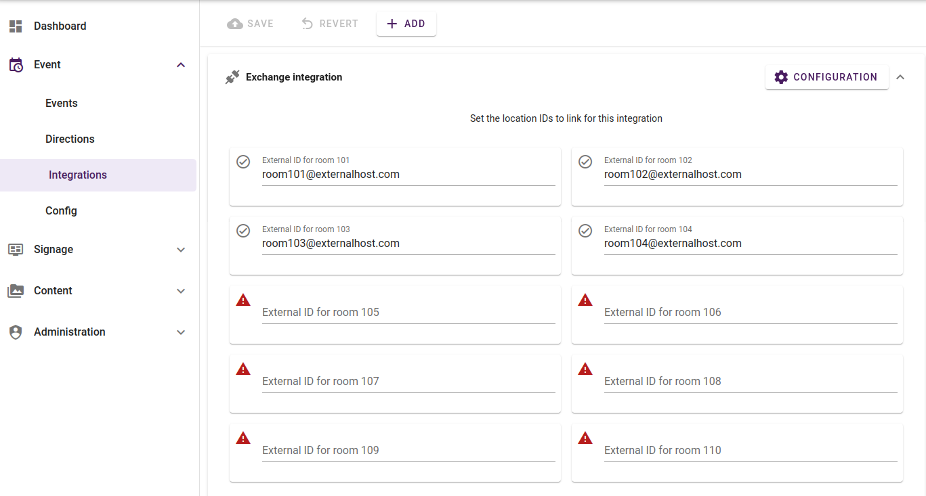This screenshot has width=926, height=496.
Task: Click the Add button
Action: click(x=406, y=24)
